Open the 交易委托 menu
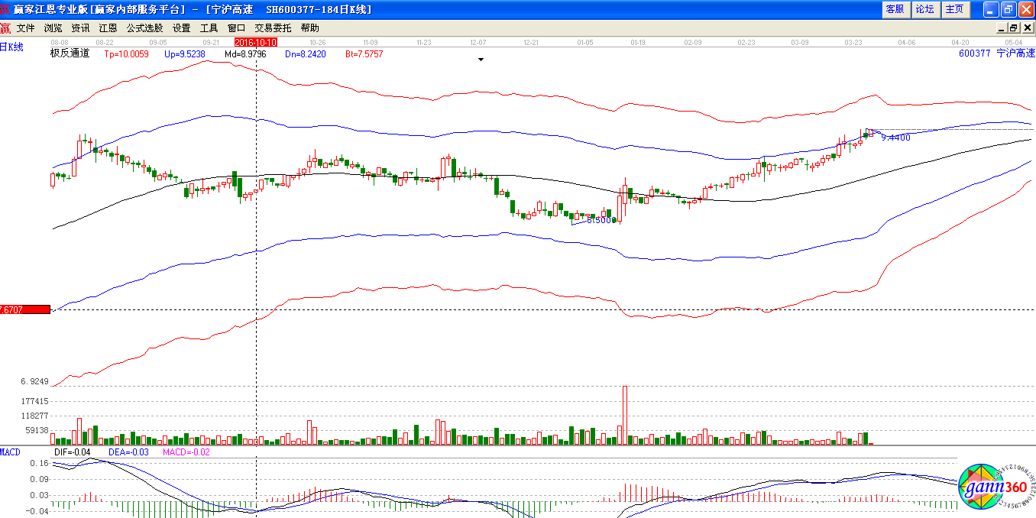Screen dimensions: 1036x518 click(x=273, y=28)
